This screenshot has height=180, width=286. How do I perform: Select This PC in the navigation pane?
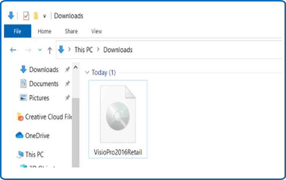point(34,154)
